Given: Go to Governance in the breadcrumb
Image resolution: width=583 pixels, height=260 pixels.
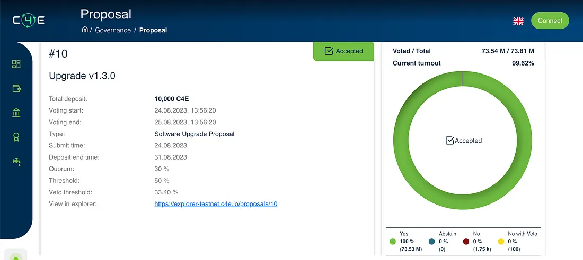Looking at the screenshot, I should tap(113, 30).
